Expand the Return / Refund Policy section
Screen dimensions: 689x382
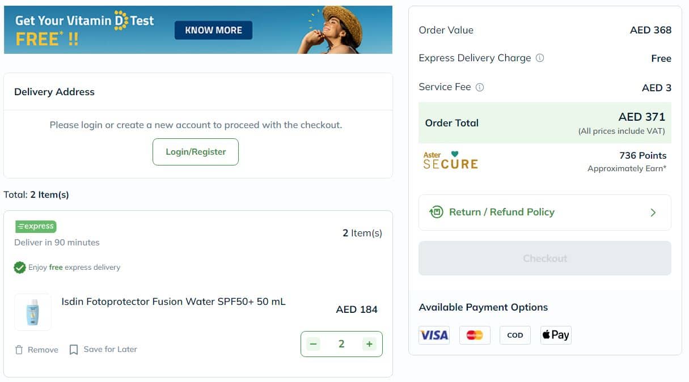point(654,211)
